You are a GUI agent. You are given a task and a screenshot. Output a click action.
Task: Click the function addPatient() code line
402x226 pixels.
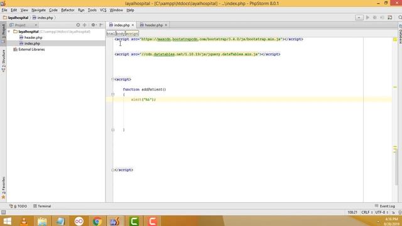click(x=144, y=89)
